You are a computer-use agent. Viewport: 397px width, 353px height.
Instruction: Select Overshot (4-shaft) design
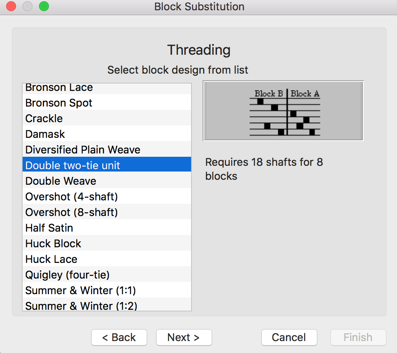pos(72,197)
